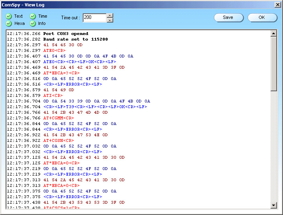
Task: Click the log scrollbar down arrow
Action: (274, 205)
